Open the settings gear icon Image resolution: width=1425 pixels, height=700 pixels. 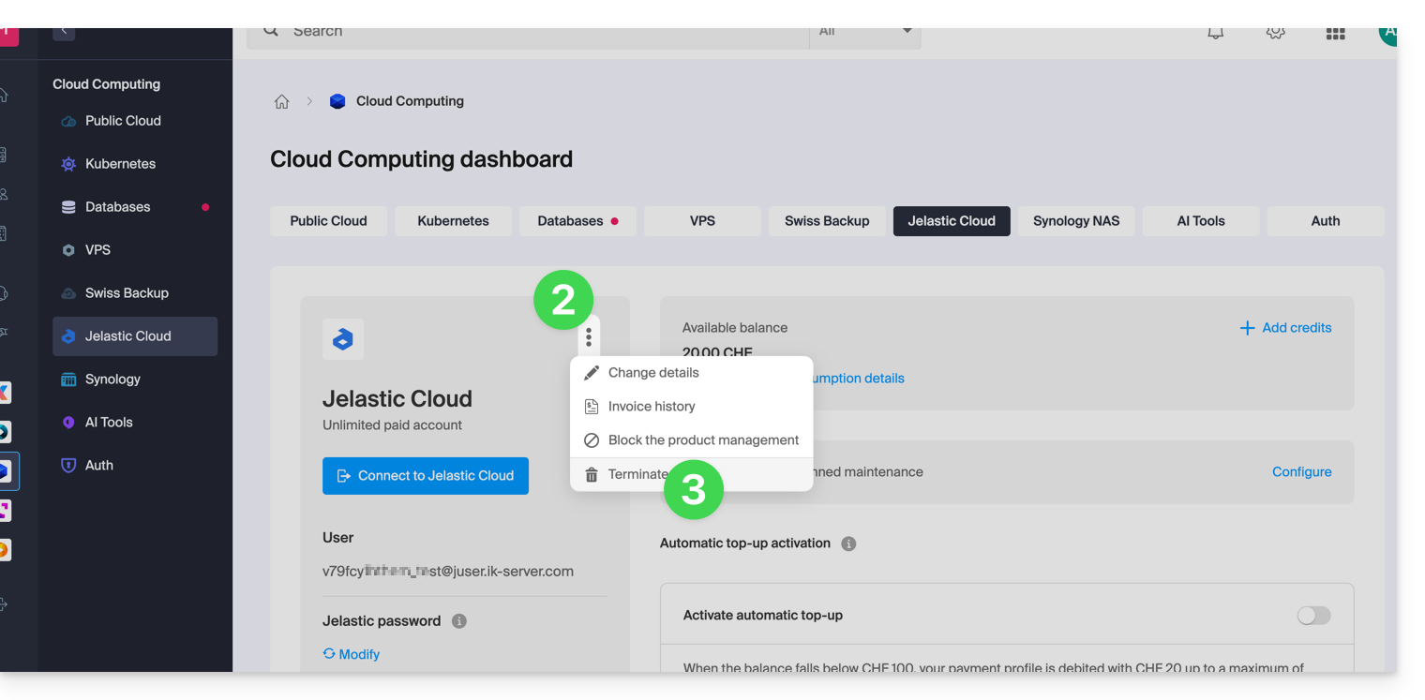pos(1275,33)
